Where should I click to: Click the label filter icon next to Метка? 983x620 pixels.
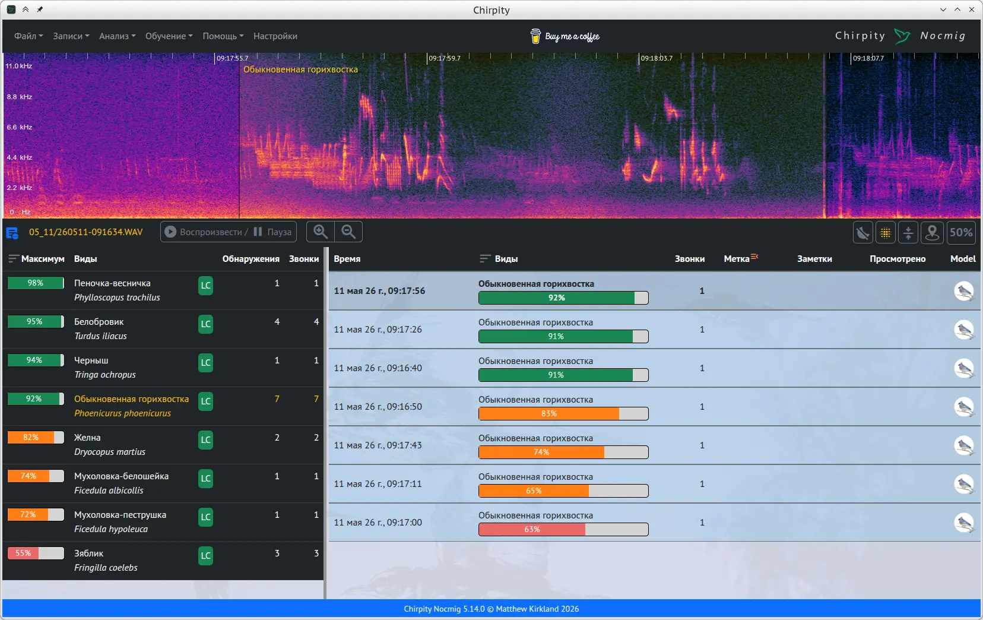coord(754,257)
